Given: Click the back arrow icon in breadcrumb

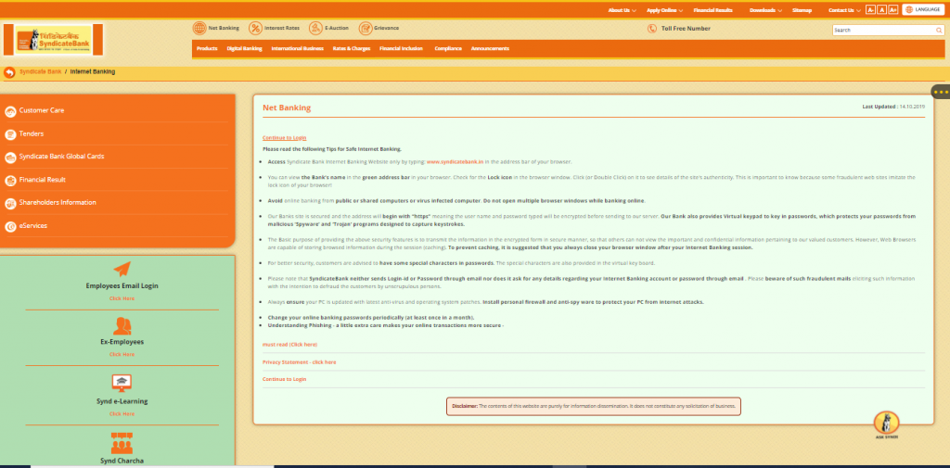Looking at the screenshot, I should [9, 72].
